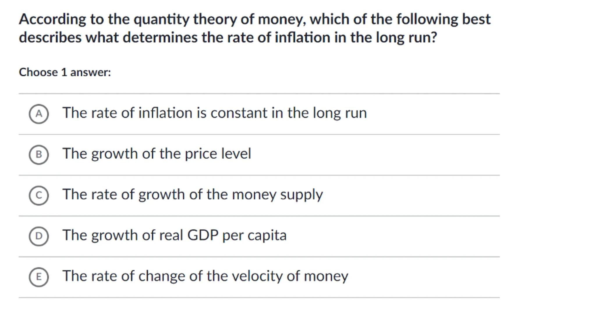Click the question line starting 'According to the quantity'
This screenshot has height=317, width=596.
(x=255, y=19)
